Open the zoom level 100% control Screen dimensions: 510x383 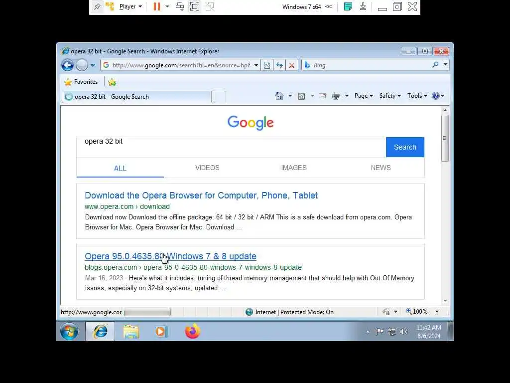point(417,312)
